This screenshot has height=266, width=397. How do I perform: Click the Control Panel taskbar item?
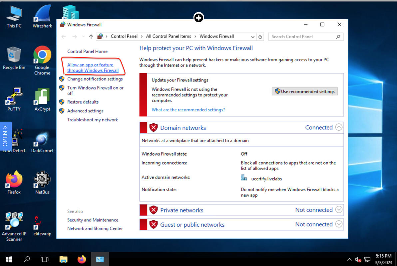(x=100, y=259)
